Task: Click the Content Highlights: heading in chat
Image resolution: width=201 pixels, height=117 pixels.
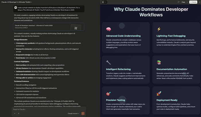Action: (x=22, y=61)
